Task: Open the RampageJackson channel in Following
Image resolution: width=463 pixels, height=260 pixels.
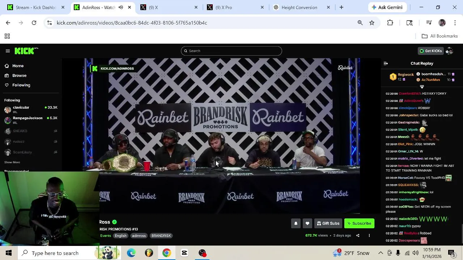Action: 31,120
